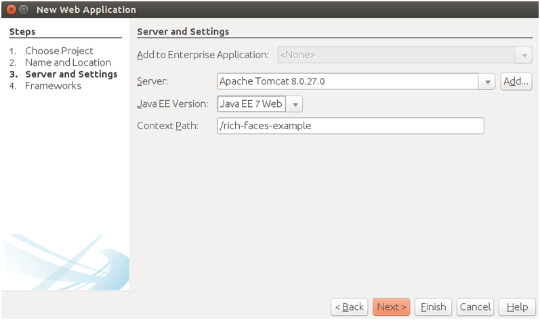Select the Name and Location step
Image resolution: width=540 pixels, height=320 pixels.
click(x=68, y=62)
